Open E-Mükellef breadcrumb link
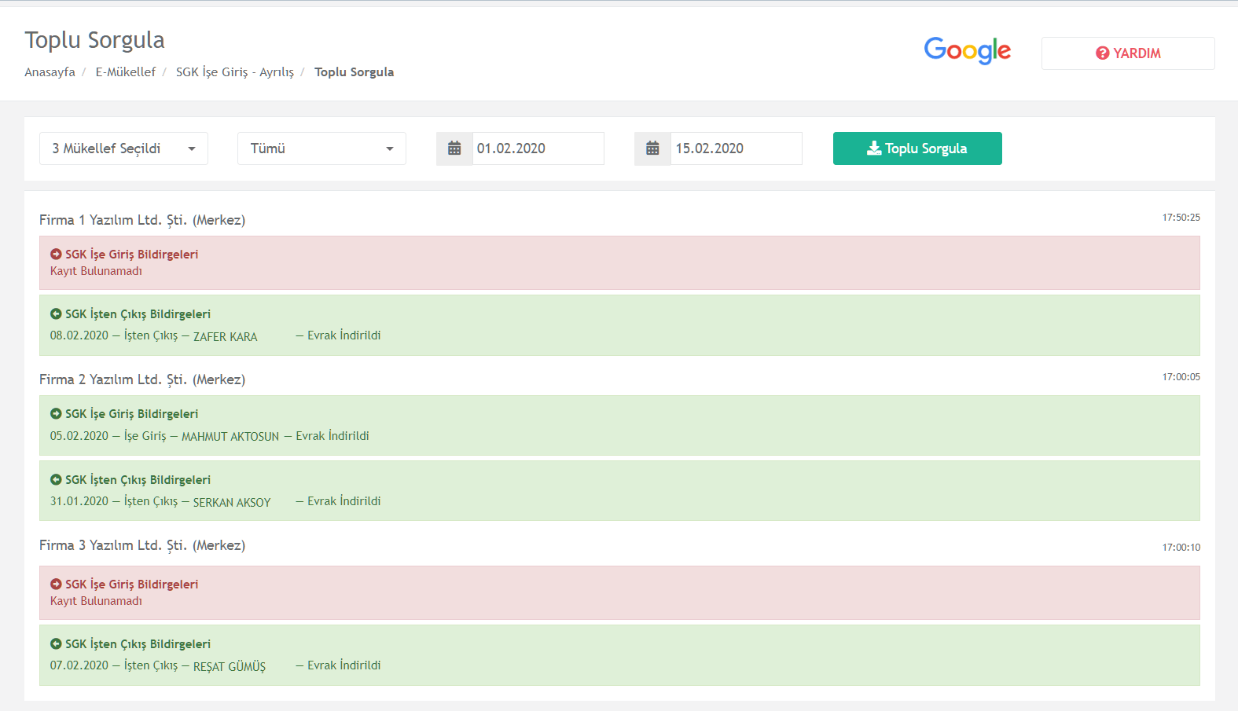 coord(126,71)
